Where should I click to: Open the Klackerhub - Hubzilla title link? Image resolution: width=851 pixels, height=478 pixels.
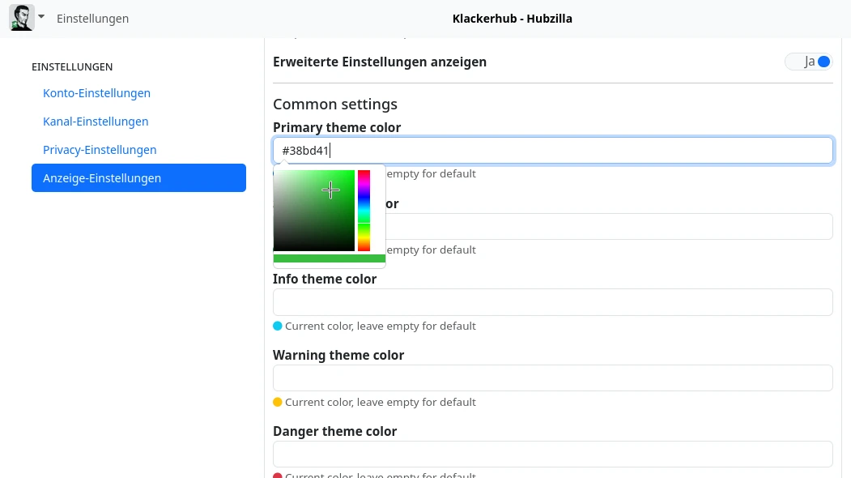[512, 19]
